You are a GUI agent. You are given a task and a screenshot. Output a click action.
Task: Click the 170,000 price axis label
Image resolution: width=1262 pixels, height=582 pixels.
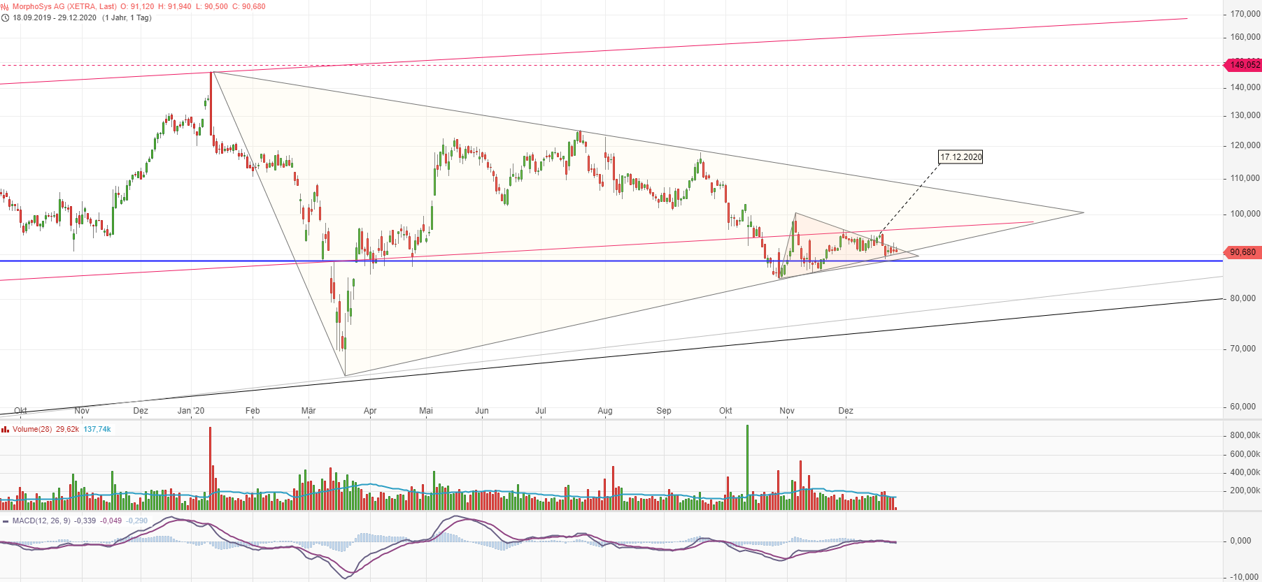point(1245,14)
